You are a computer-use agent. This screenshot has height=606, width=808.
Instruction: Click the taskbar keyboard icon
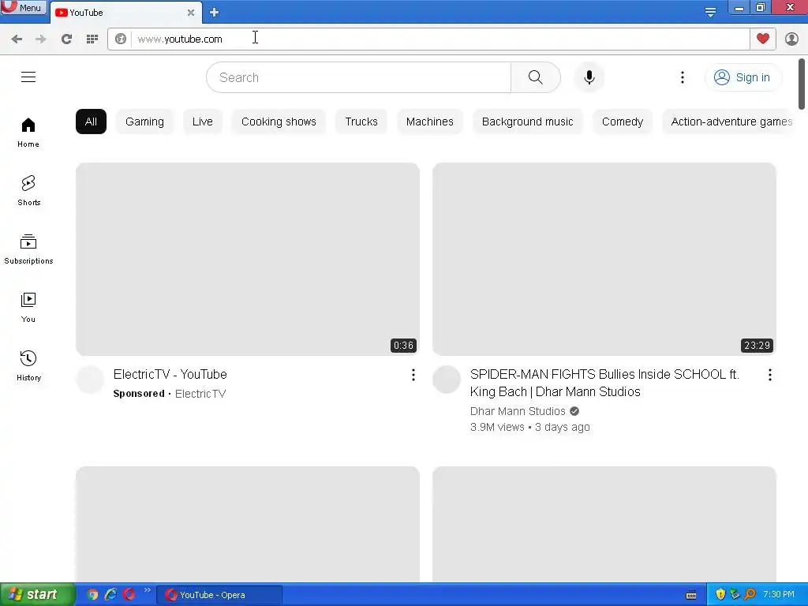click(x=691, y=595)
